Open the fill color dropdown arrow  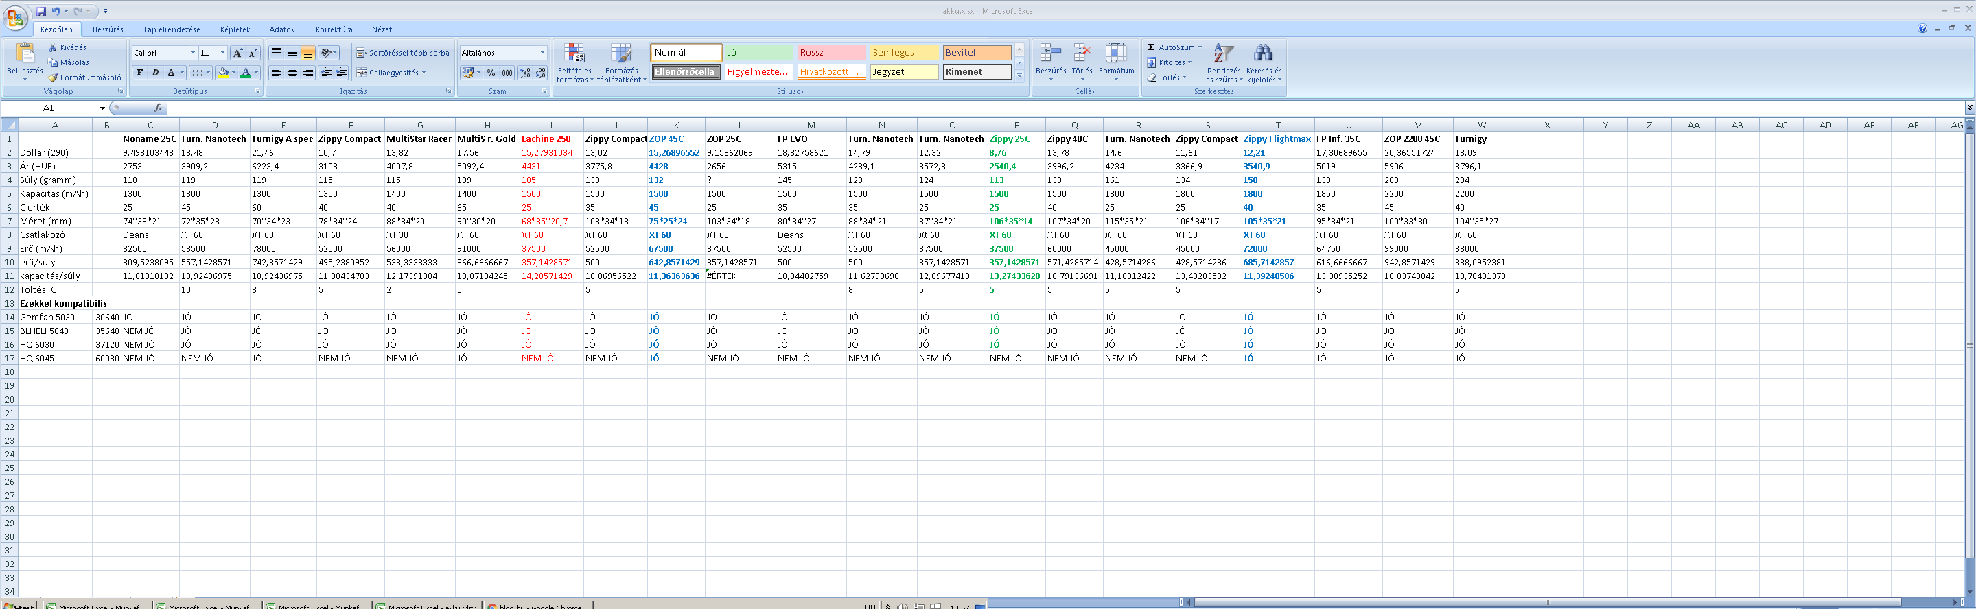233,73
